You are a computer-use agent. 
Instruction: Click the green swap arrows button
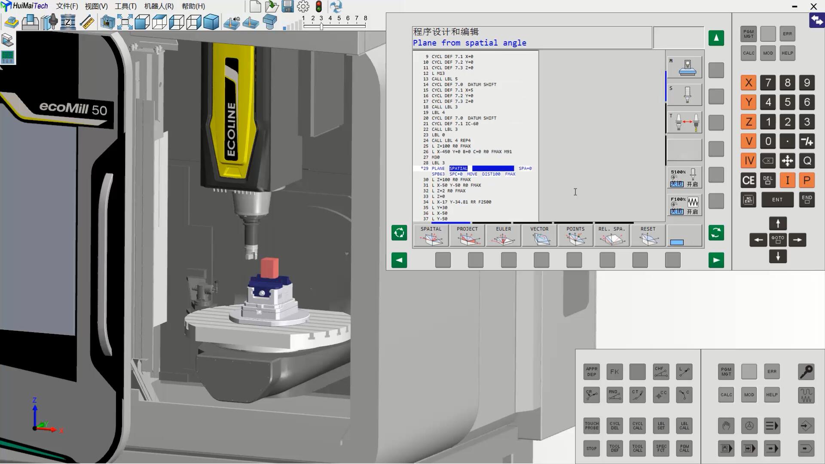click(x=716, y=233)
